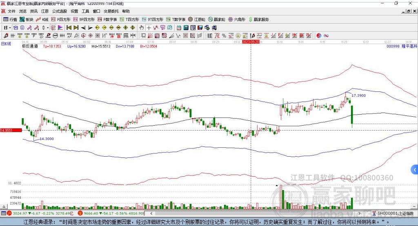
Task: Click the calendar date icon
Action: (179, 28)
